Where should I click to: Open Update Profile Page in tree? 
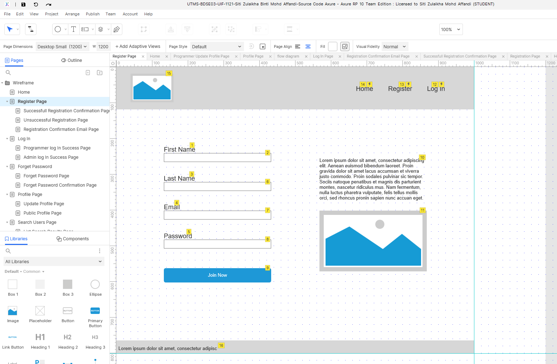44,204
